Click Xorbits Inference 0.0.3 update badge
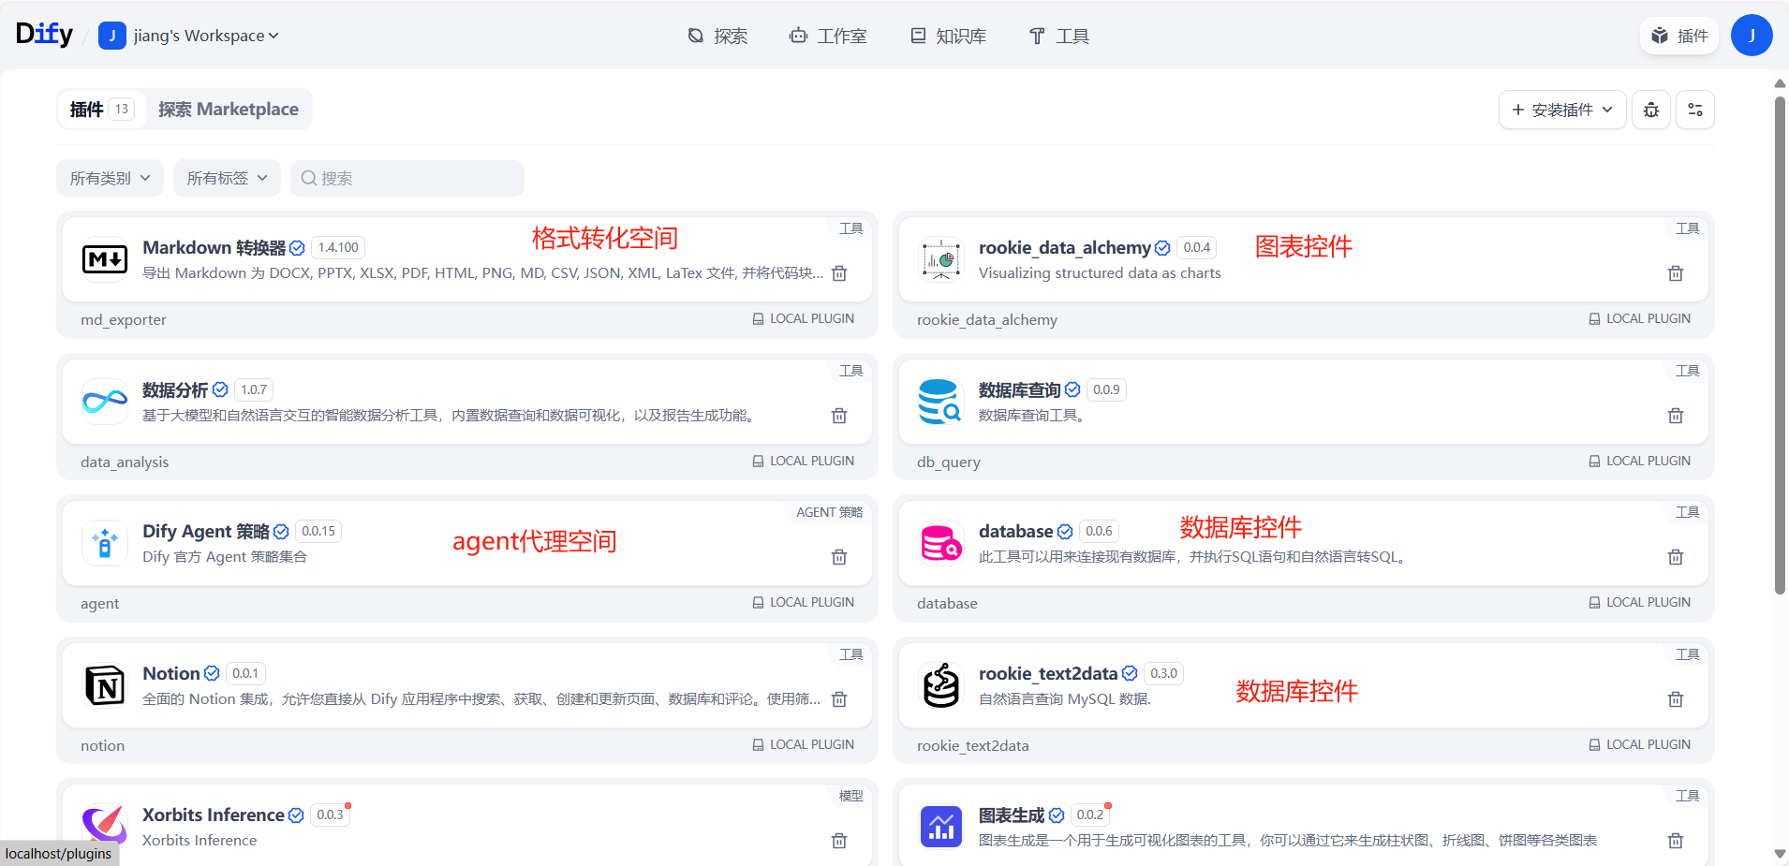 tap(330, 815)
